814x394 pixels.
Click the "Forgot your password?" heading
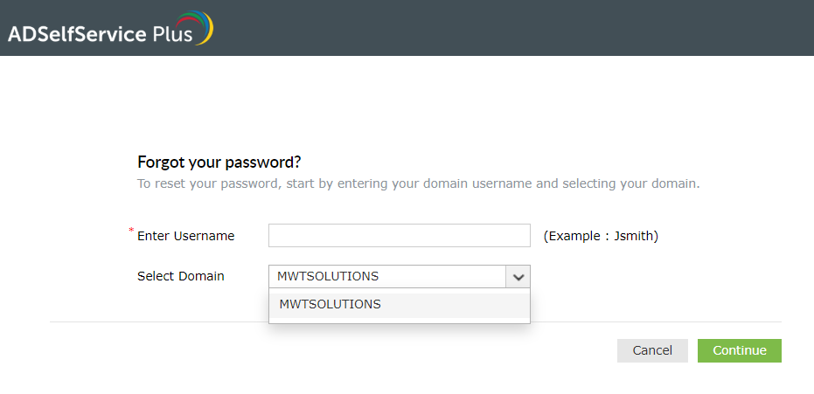[219, 162]
